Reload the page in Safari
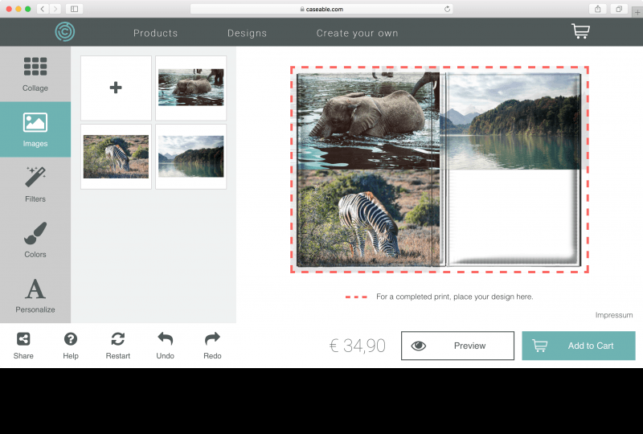This screenshot has height=434, width=643. click(447, 9)
